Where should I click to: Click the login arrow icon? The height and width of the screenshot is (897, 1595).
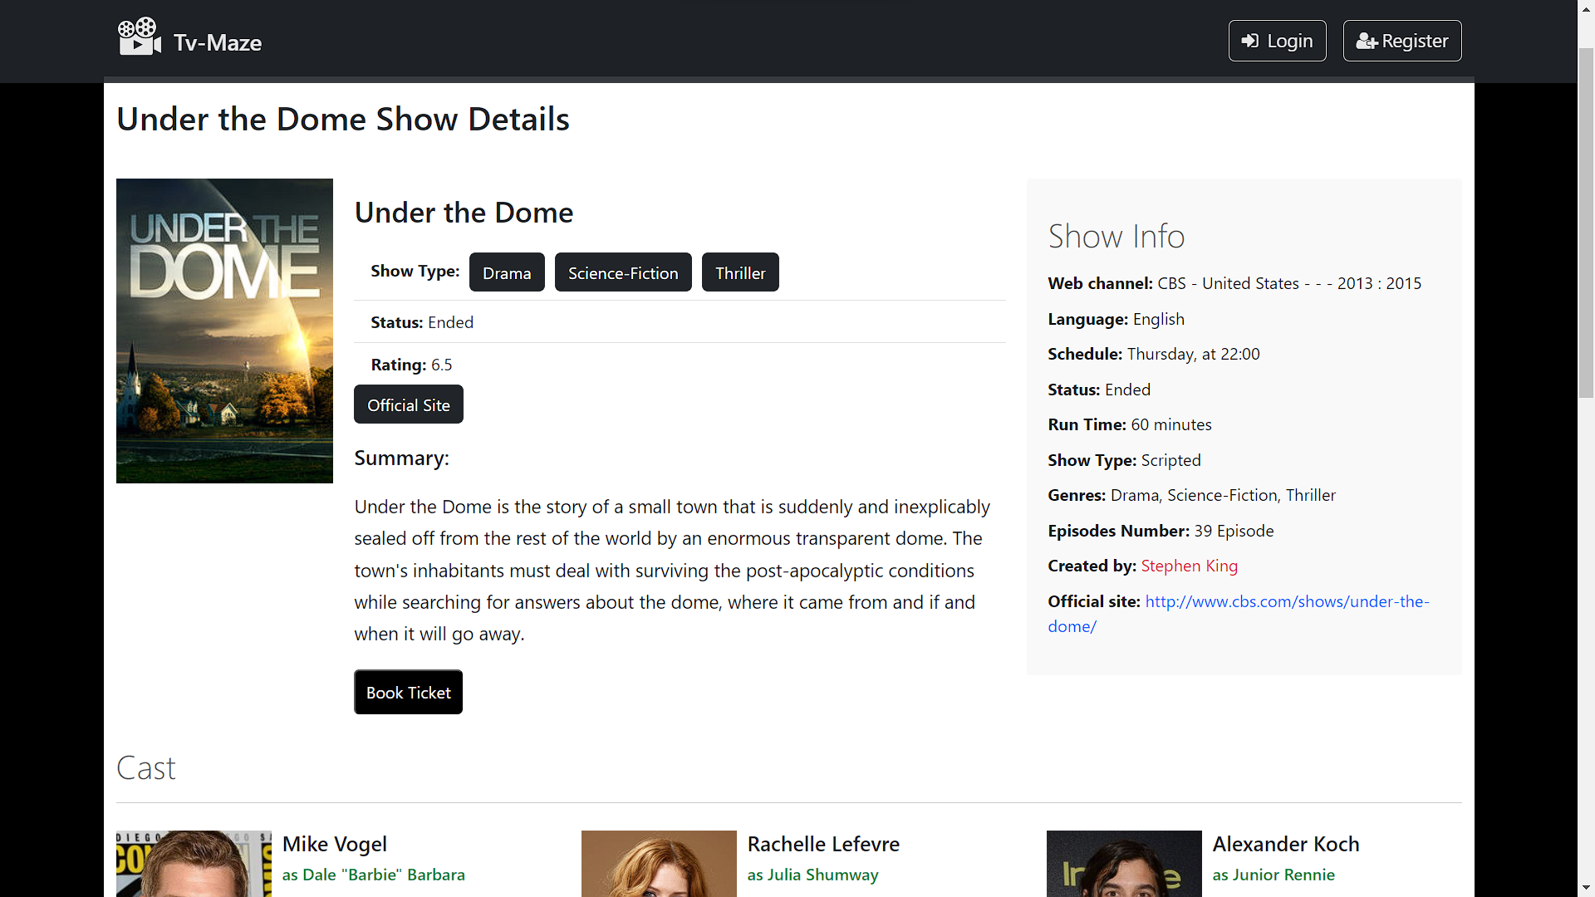(x=1250, y=40)
